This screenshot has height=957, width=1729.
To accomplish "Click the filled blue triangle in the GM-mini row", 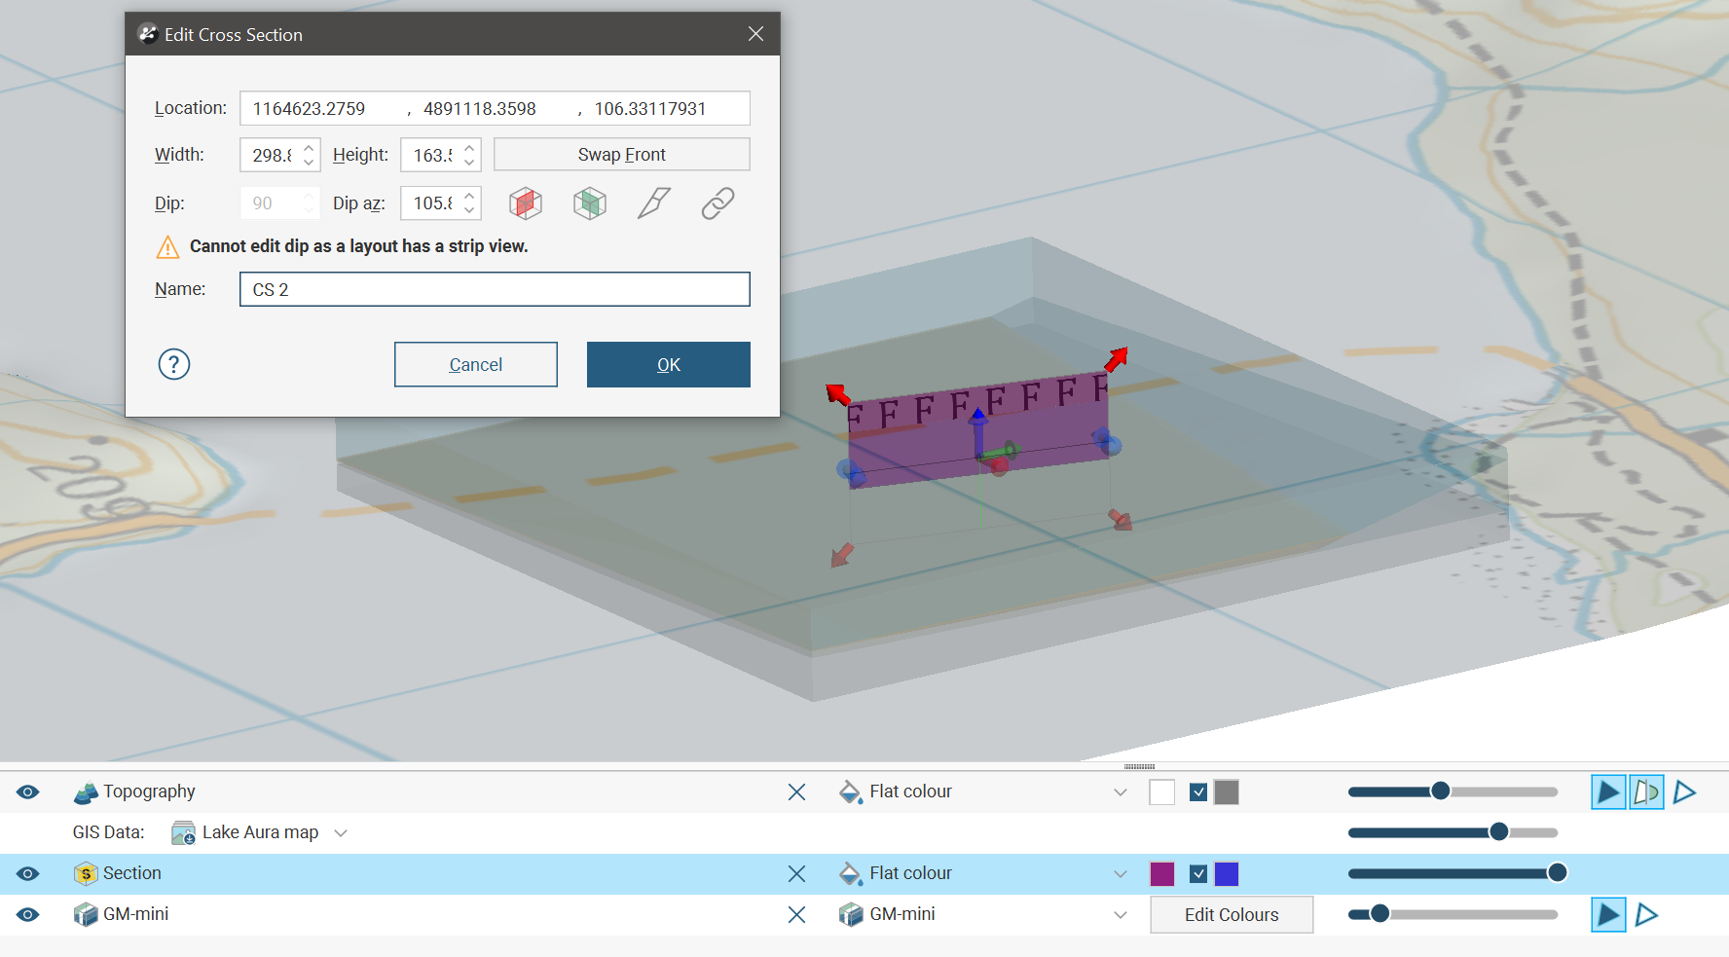I will [x=1608, y=915].
